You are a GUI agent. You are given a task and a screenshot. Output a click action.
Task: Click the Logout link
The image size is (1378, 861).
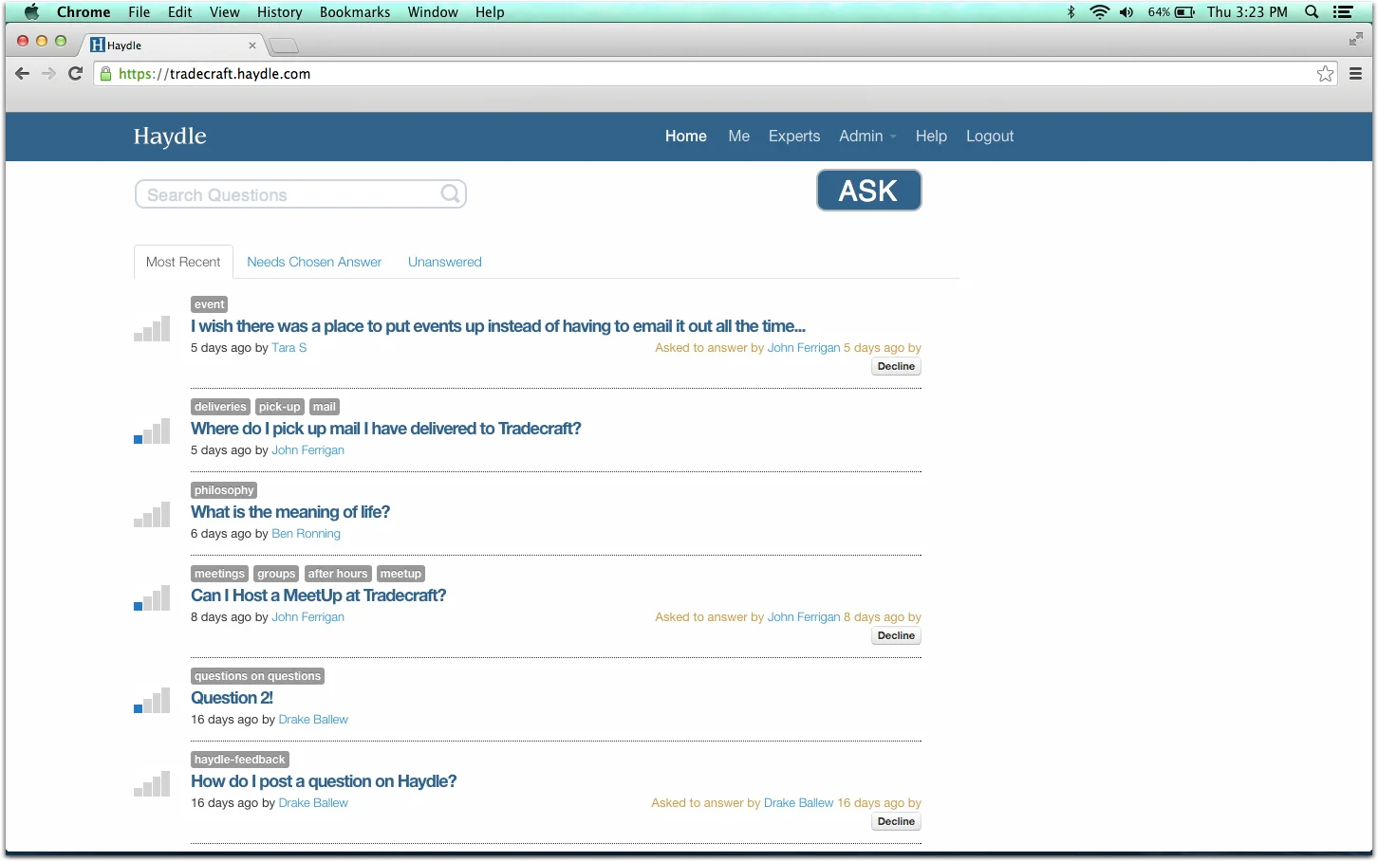pyautogui.click(x=990, y=137)
